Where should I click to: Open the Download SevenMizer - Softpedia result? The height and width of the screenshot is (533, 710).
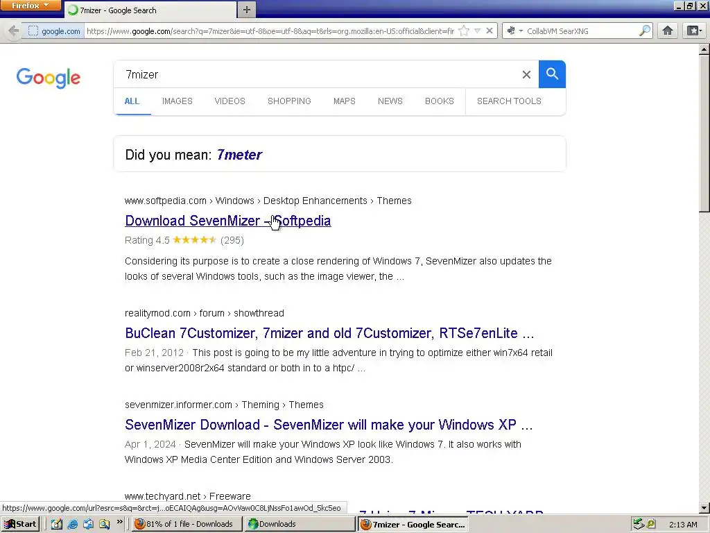(x=227, y=221)
